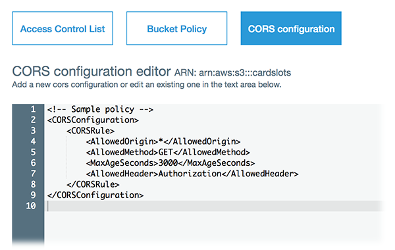Click line number 3 in the gutter
Viewport: 395px width, 250px height.
tap(33, 131)
